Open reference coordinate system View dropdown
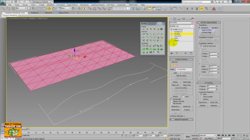Viewport: 250px width, 140px height. point(66,8)
